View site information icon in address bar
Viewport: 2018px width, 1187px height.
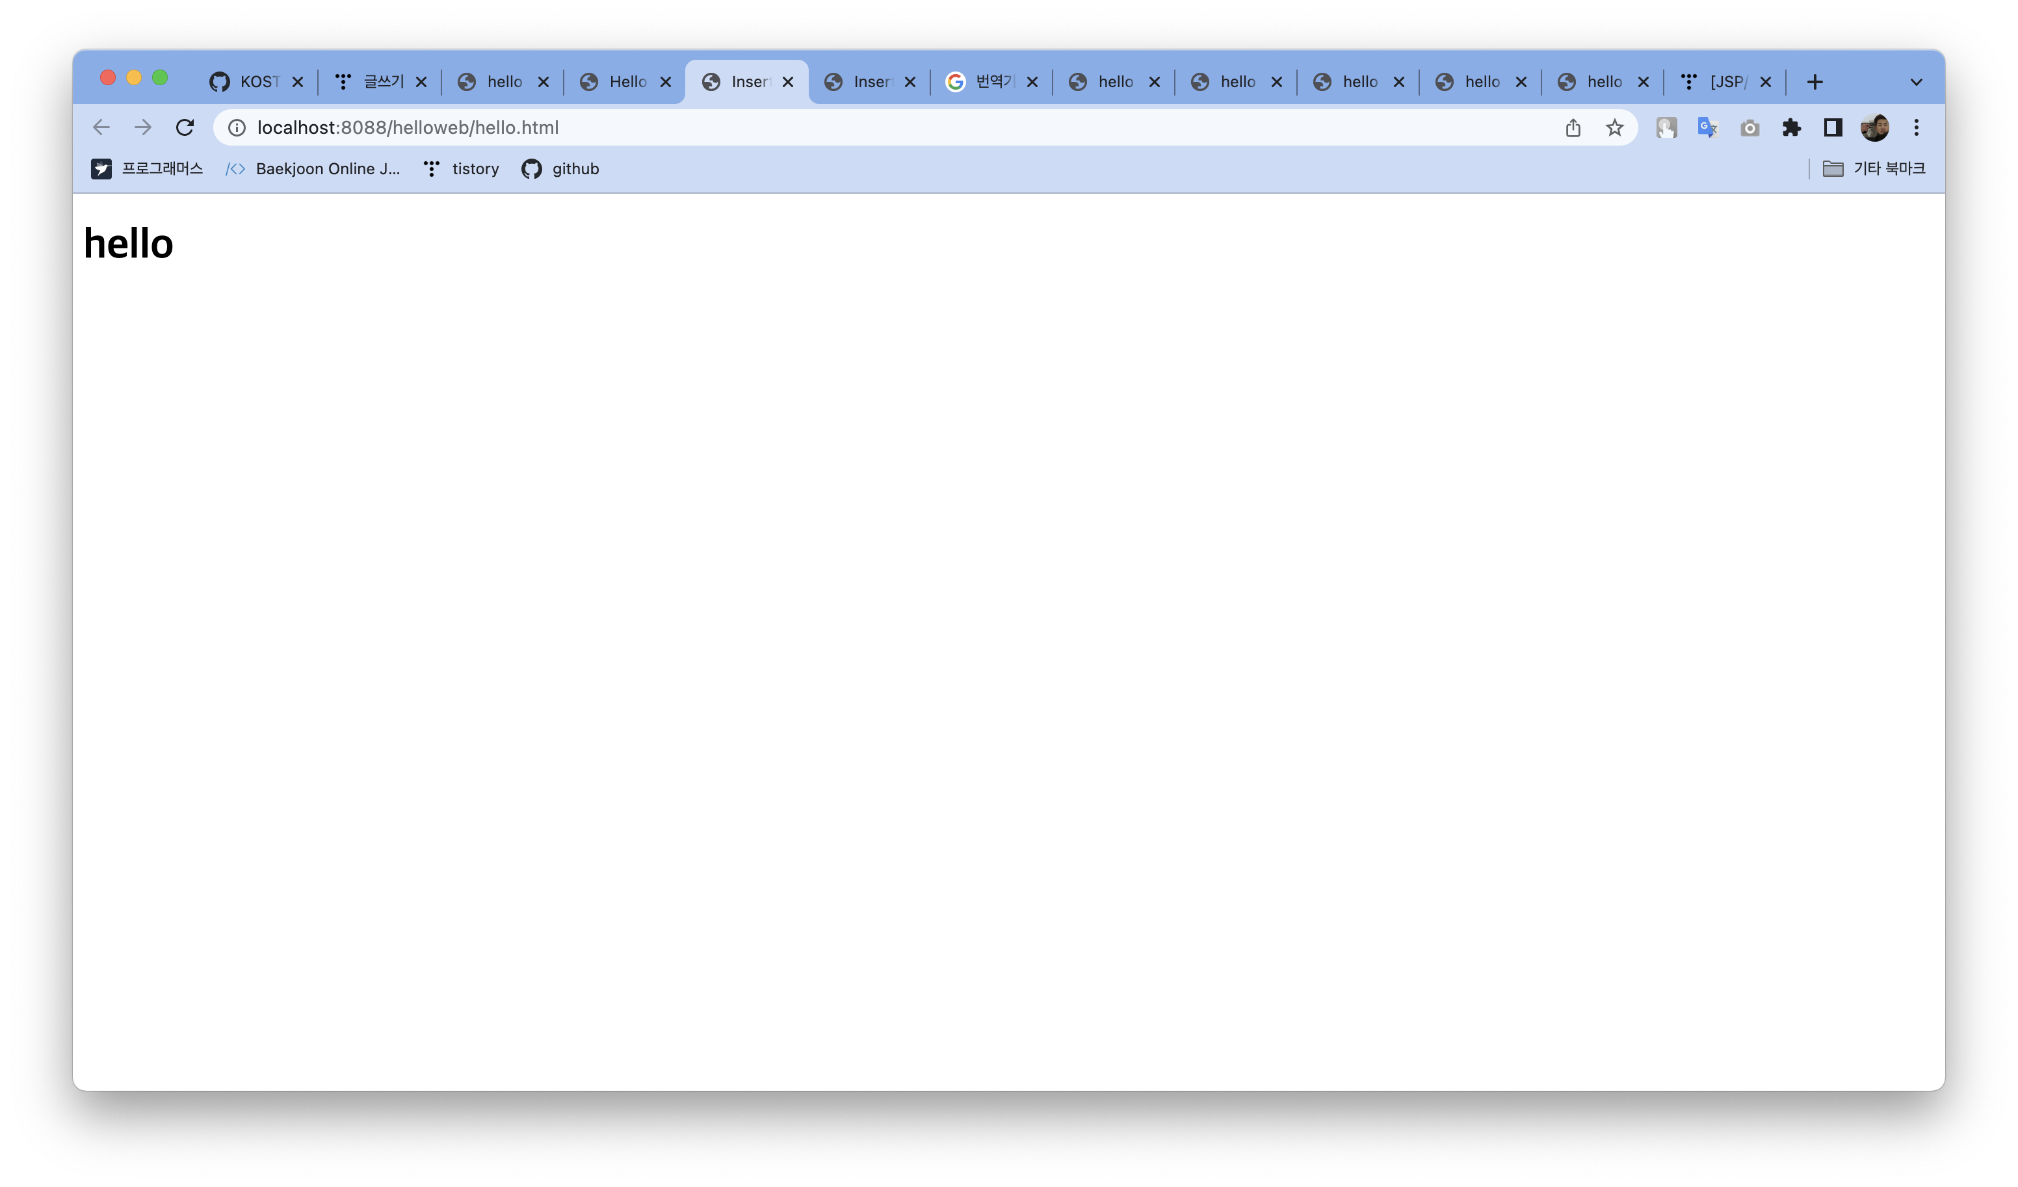click(237, 127)
